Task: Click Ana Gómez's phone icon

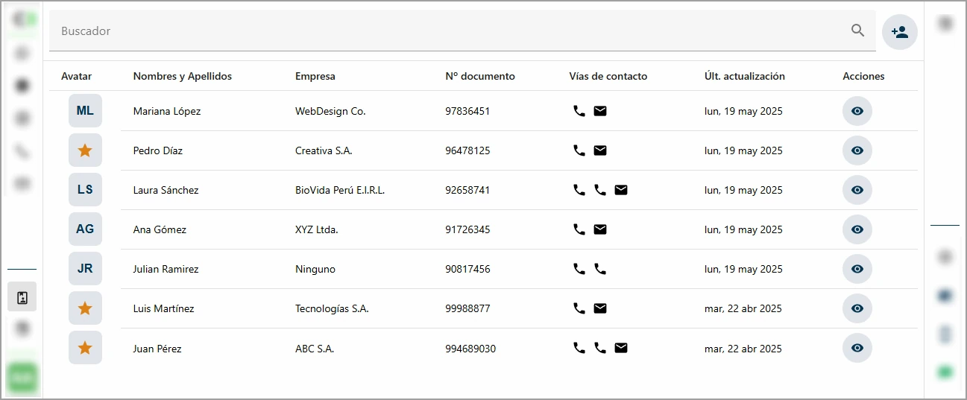Action: pos(579,229)
